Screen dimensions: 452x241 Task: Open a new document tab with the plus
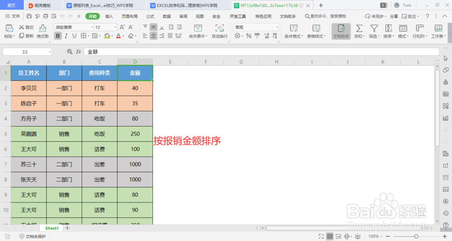point(321,5)
